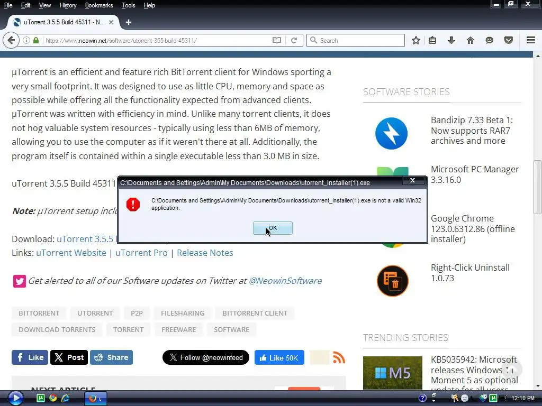Screen dimensions: 542x406
Task: Select the DOWNLOAD TORRENTS tag
Action: pos(57,329)
